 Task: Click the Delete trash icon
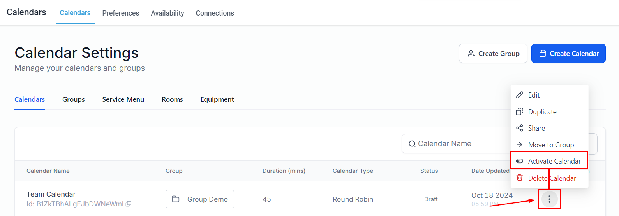point(520,178)
